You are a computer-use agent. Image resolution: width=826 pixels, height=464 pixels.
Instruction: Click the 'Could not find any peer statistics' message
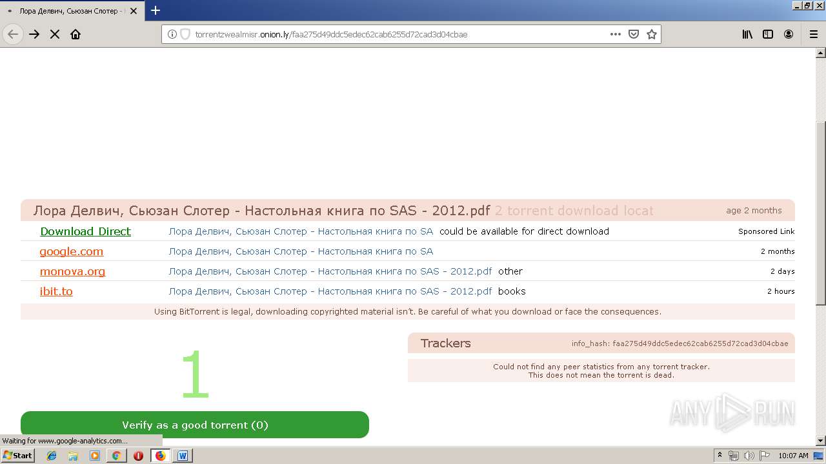601,367
